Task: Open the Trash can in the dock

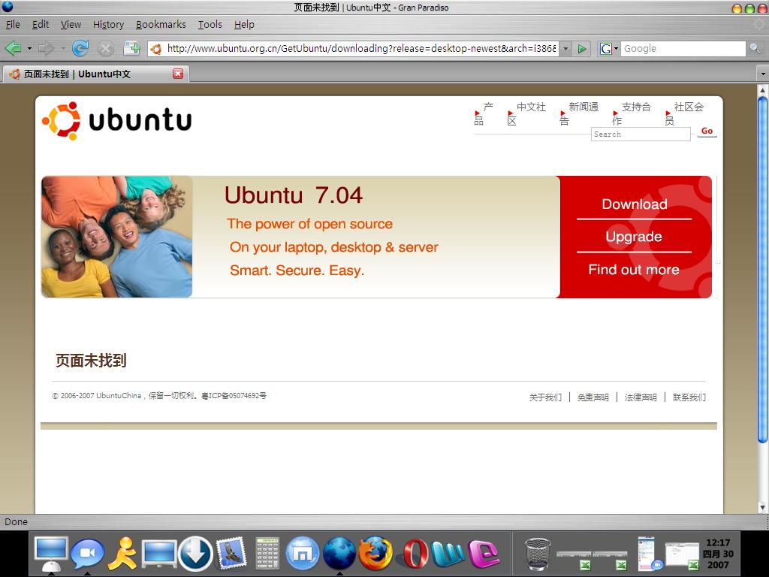Action: 538,554
